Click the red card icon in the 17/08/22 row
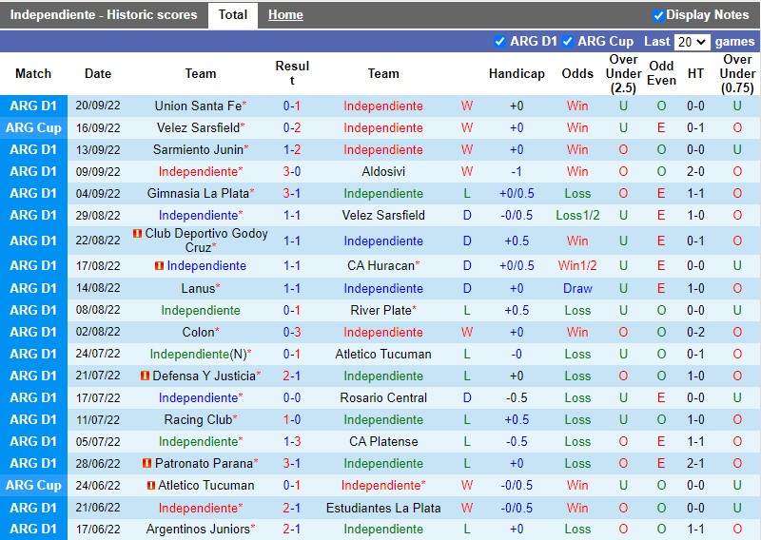The image size is (761, 540). 159,266
